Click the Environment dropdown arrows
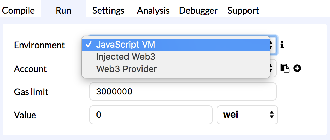This screenshot has width=330, height=140. coord(272,45)
